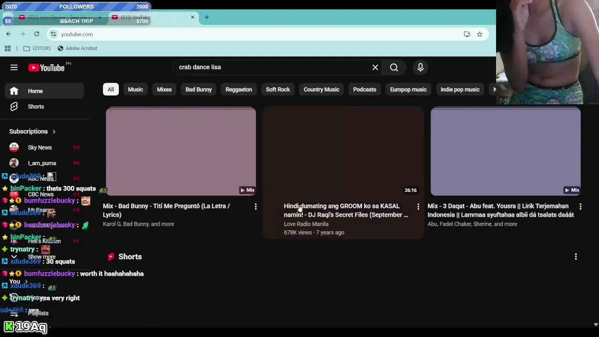This screenshot has width=599, height=337.
Task: Open the 3 Daqat mix thumbnail
Action: point(505,152)
